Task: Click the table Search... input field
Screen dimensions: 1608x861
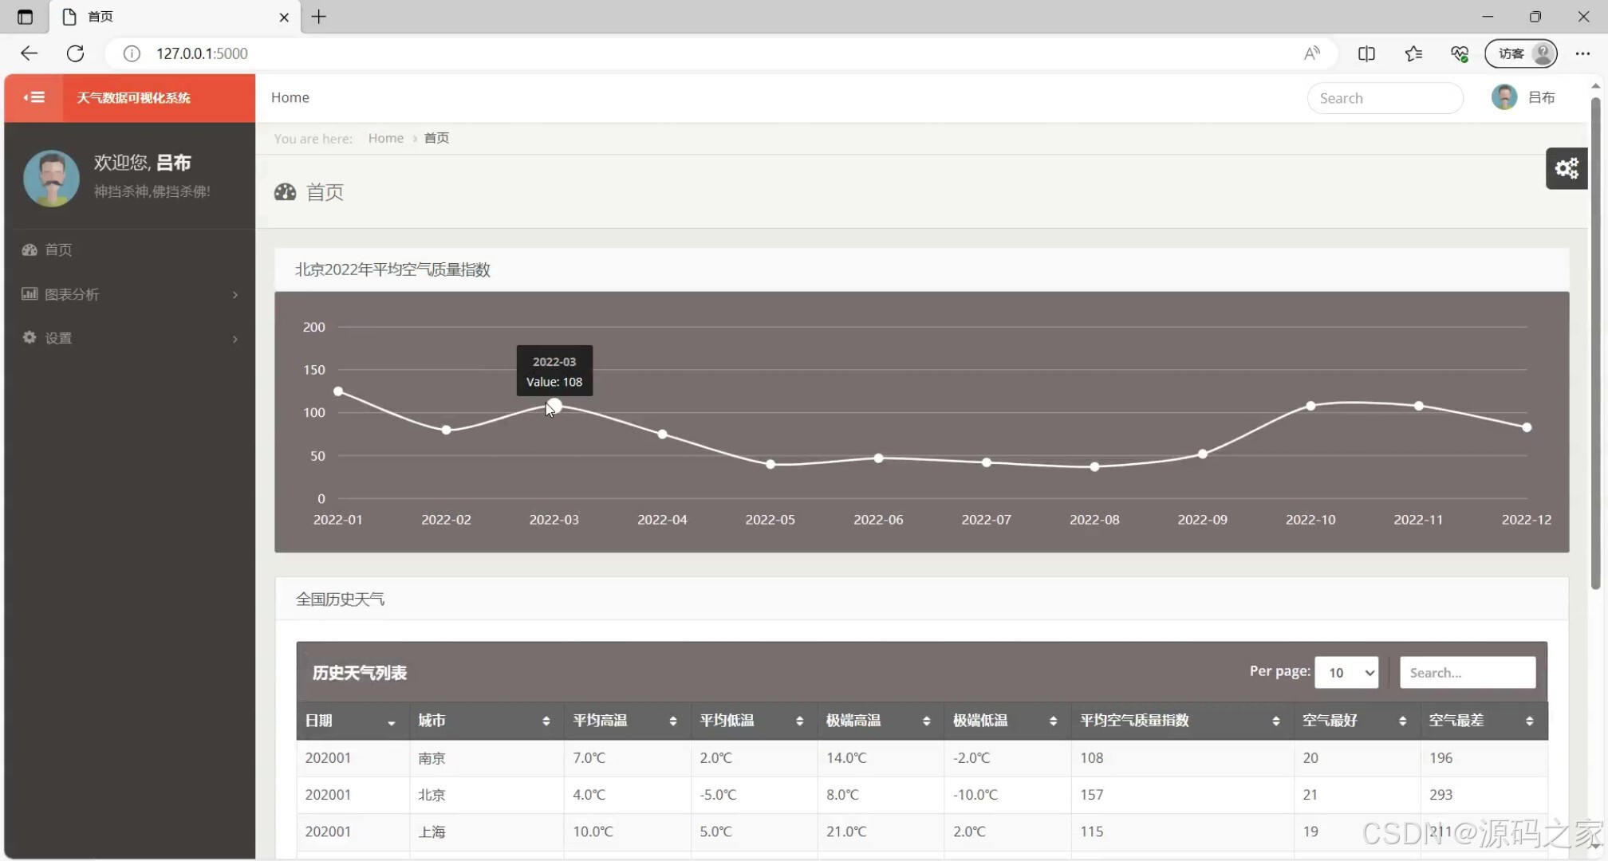Action: click(1467, 672)
